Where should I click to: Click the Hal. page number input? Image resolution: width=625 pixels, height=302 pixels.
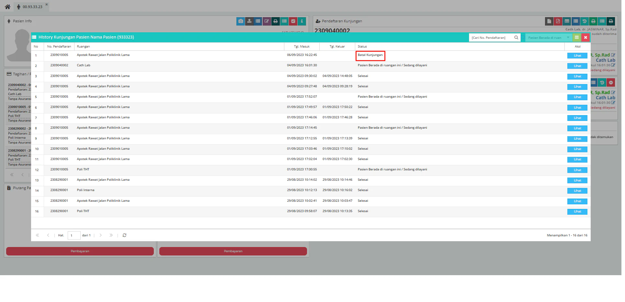pos(74,235)
